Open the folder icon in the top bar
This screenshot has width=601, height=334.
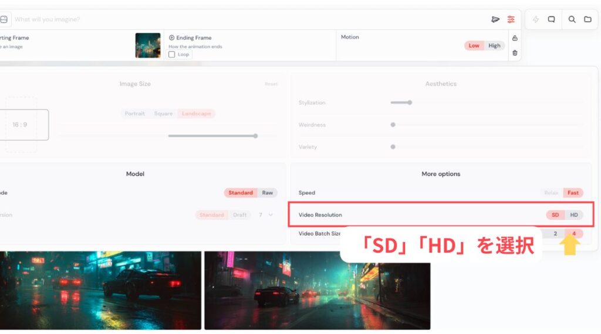click(588, 19)
